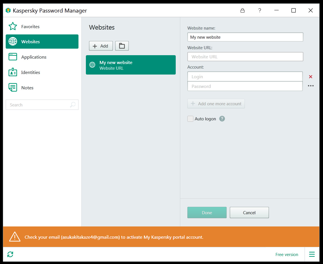Click the Free version link
This screenshot has height=264, width=323.
click(x=287, y=255)
